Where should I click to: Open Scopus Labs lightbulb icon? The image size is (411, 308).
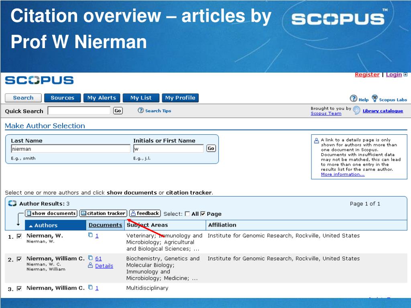pyautogui.click(x=375, y=99)
